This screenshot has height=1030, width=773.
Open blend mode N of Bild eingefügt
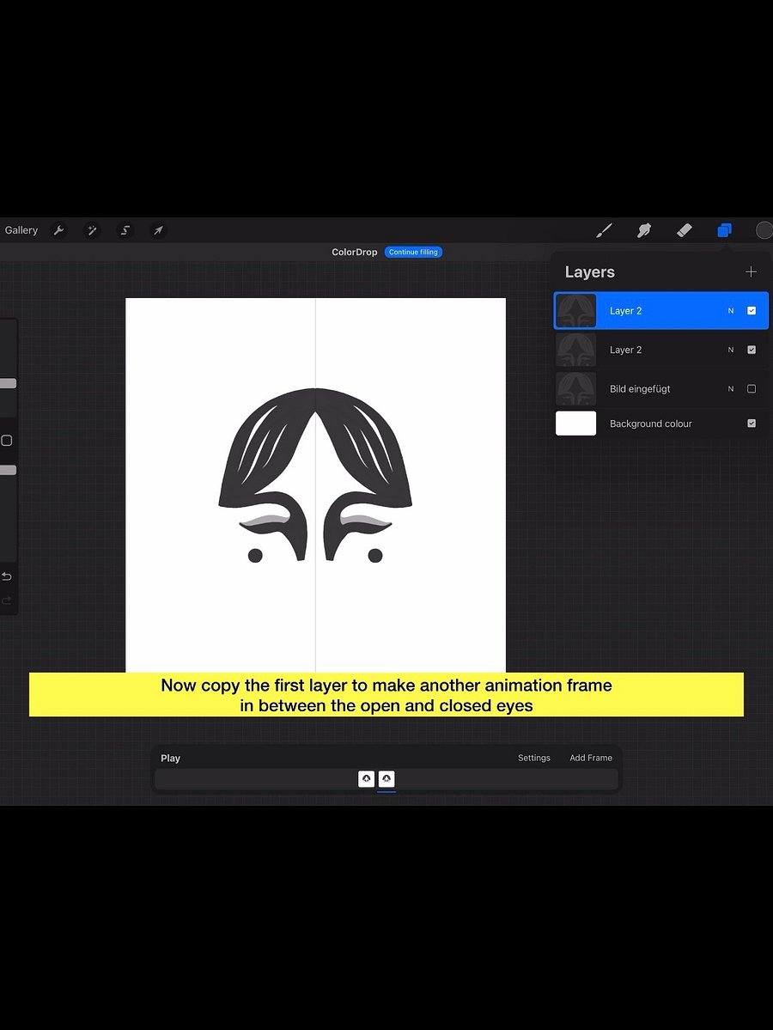pyautogui.click(x=731, y=389)
